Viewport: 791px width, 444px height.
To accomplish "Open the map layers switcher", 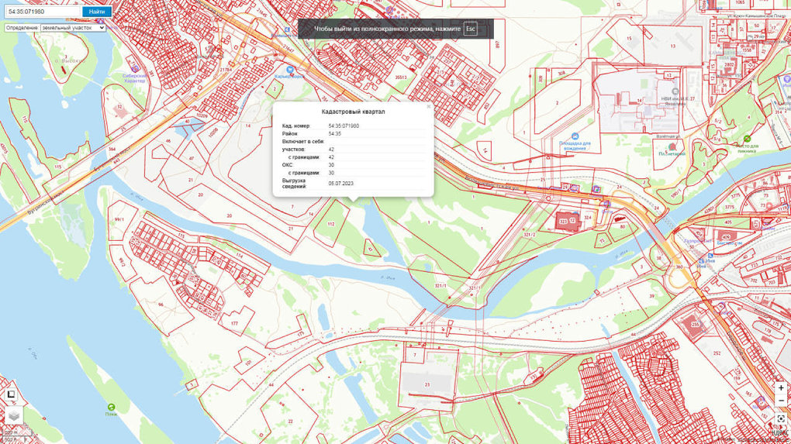I will (x=13, y=416).
